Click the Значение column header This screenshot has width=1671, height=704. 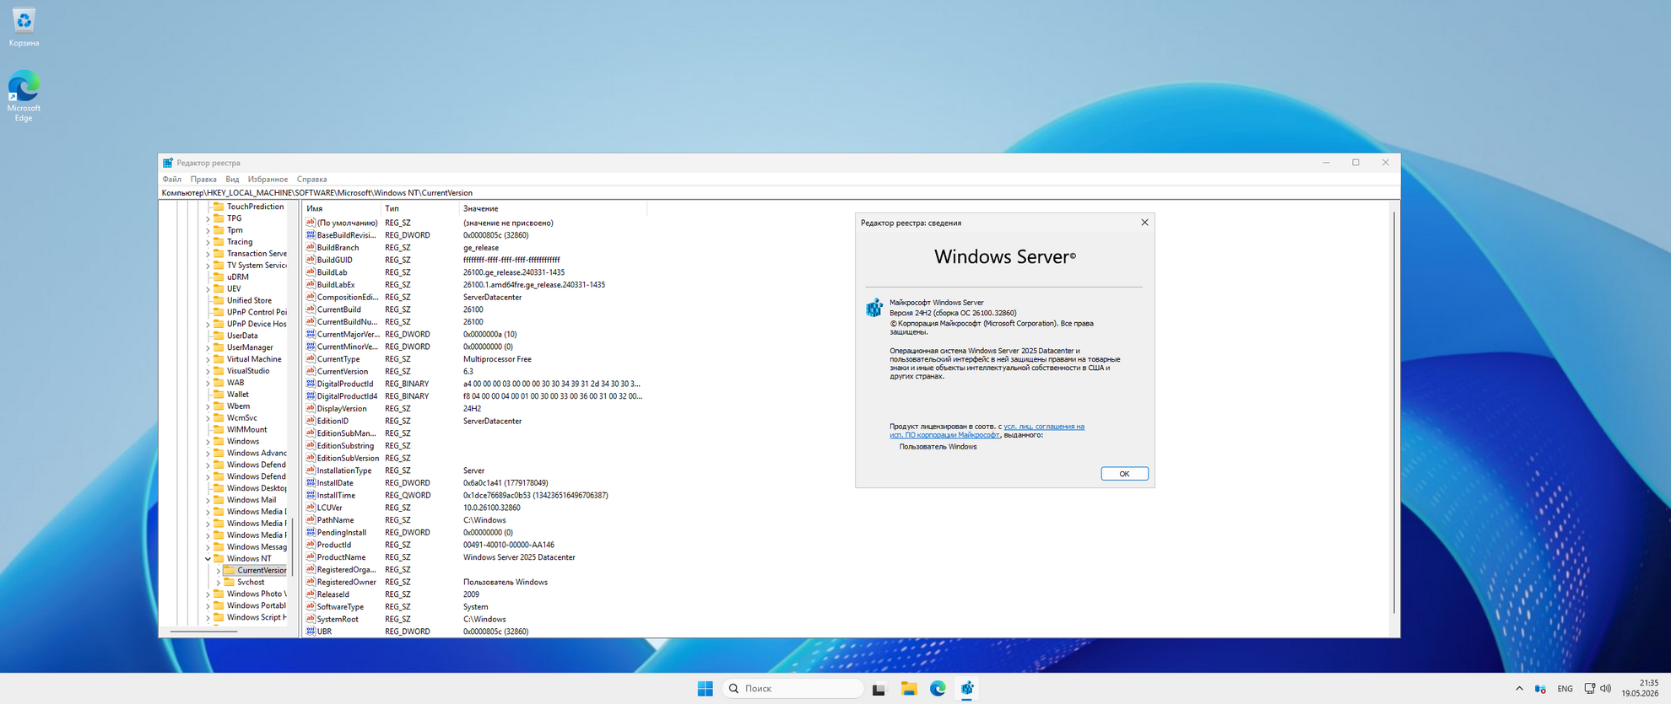[x=553, y=208]
